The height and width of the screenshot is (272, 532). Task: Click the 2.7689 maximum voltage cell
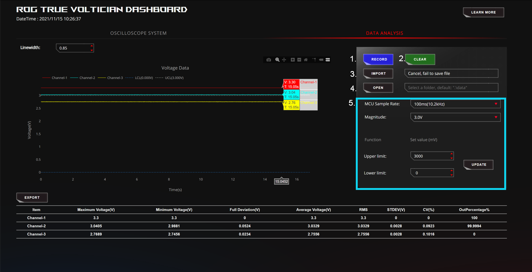click(x=96, y=234)
